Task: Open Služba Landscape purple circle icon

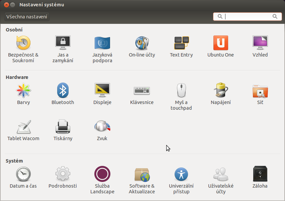Action: click(x=102, y=174)
